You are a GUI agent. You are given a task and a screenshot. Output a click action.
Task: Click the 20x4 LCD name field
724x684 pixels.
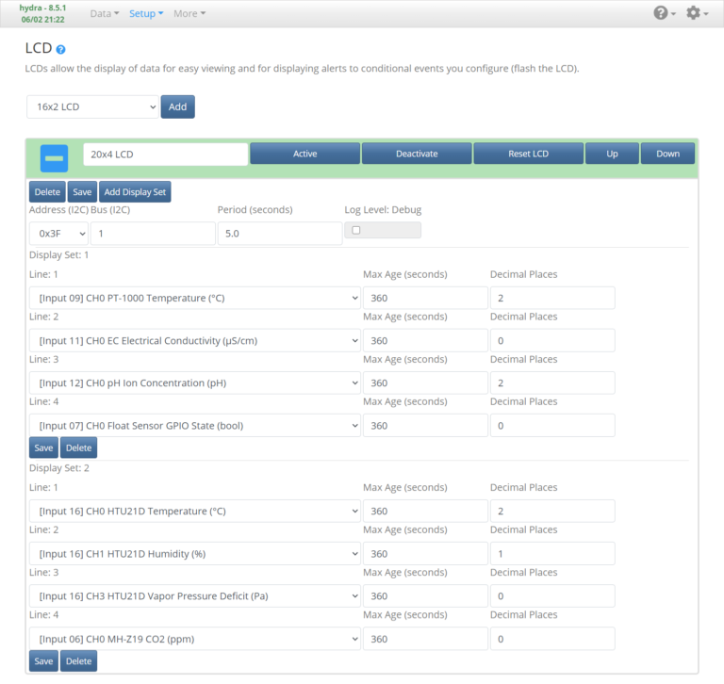coord(165,154)
